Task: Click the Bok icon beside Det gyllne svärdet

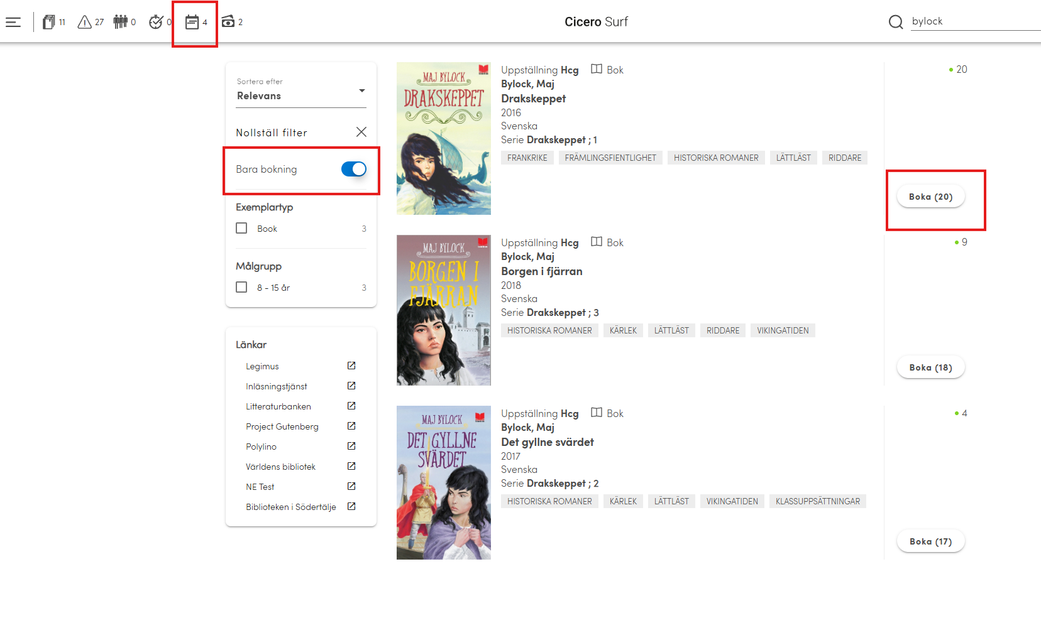Action: (x=597, y=413)
